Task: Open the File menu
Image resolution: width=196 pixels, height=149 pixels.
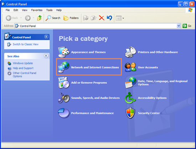Action: [7, 10]
